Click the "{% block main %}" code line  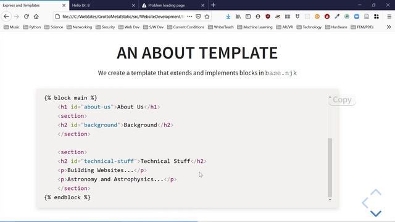click(x=70, y=97)
